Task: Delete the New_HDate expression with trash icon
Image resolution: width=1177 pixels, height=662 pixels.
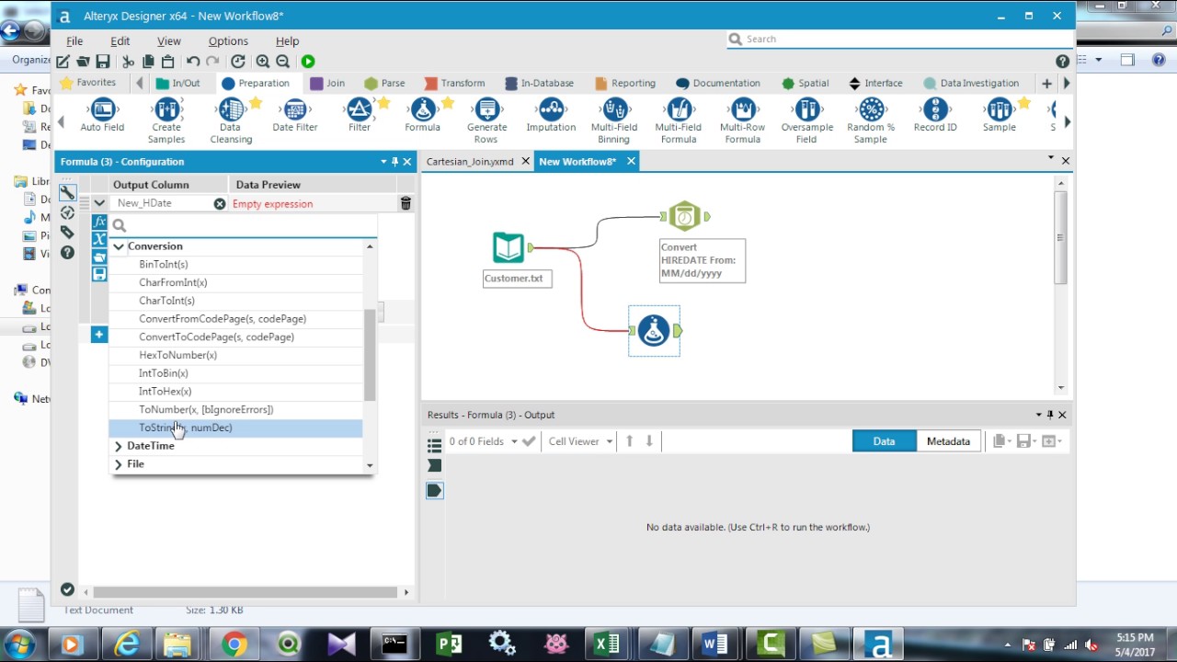Action: pyautogui.click(x=406, y=203)
